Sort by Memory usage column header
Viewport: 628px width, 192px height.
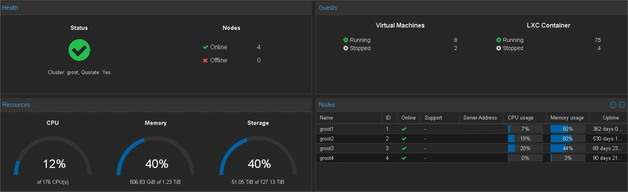(x=568, y=118)
